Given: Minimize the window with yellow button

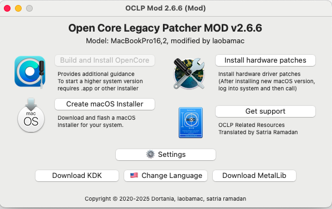Looking at the screenshot, I should pyautogui.click(x=18, y=8).
